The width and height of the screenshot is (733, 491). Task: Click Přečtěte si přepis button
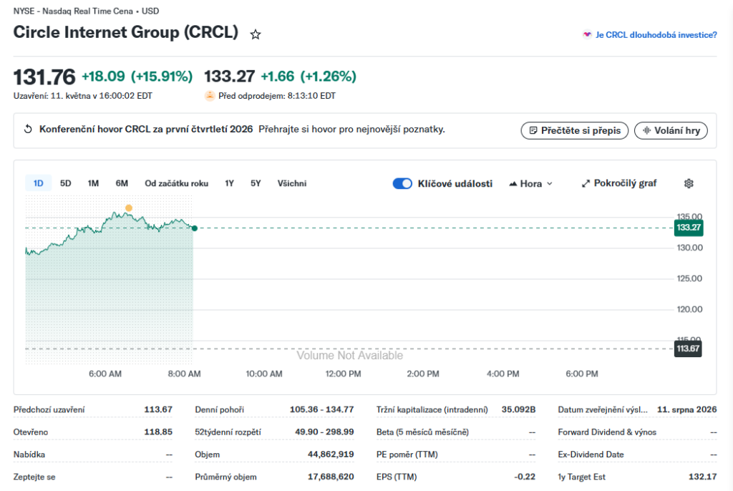575,130
